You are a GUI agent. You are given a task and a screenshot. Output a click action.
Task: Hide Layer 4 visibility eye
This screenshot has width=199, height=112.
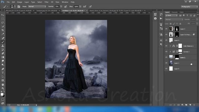tap(166, 40)
